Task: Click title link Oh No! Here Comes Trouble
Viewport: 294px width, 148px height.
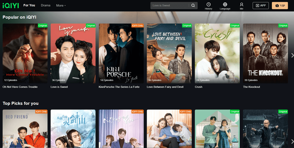Action: [x=20, y=87]
